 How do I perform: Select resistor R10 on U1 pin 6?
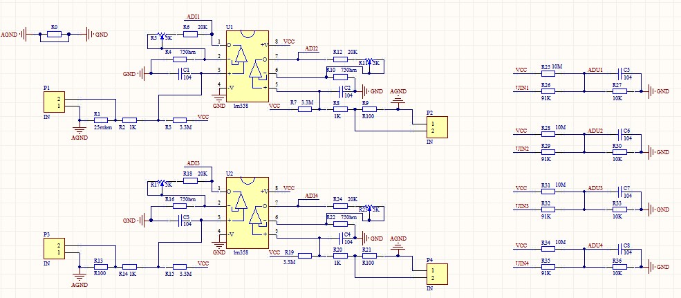pos(340,77)
